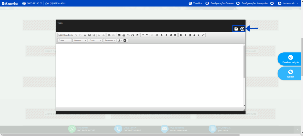
Task: Insert a special character with Omega icon
Action: [x=133, y=35]
